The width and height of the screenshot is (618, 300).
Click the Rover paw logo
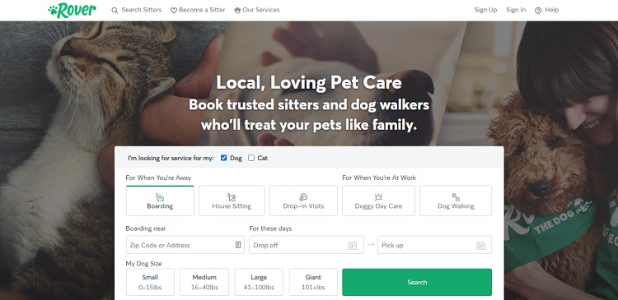pyautogui.click(x=73, y=10)
